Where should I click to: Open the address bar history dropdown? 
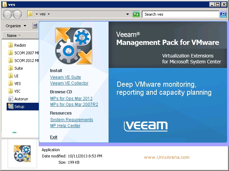127,14
